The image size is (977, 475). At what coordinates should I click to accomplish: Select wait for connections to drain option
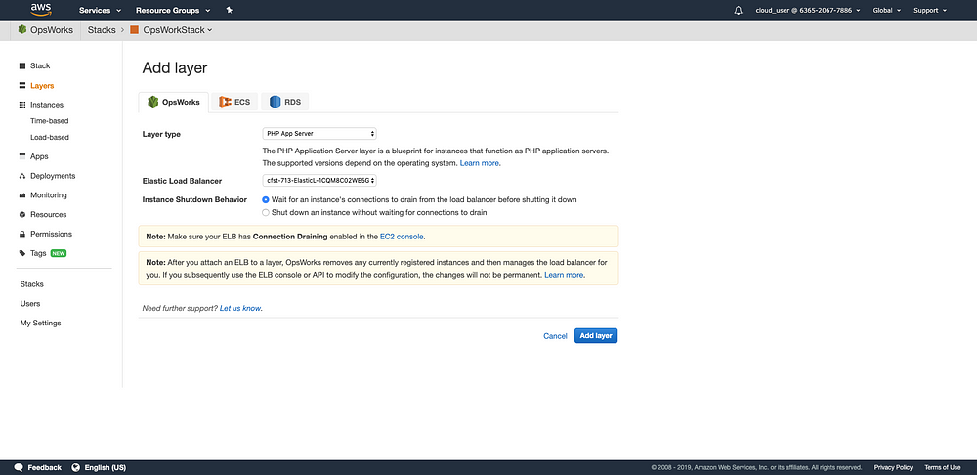[x=266, y=200]
